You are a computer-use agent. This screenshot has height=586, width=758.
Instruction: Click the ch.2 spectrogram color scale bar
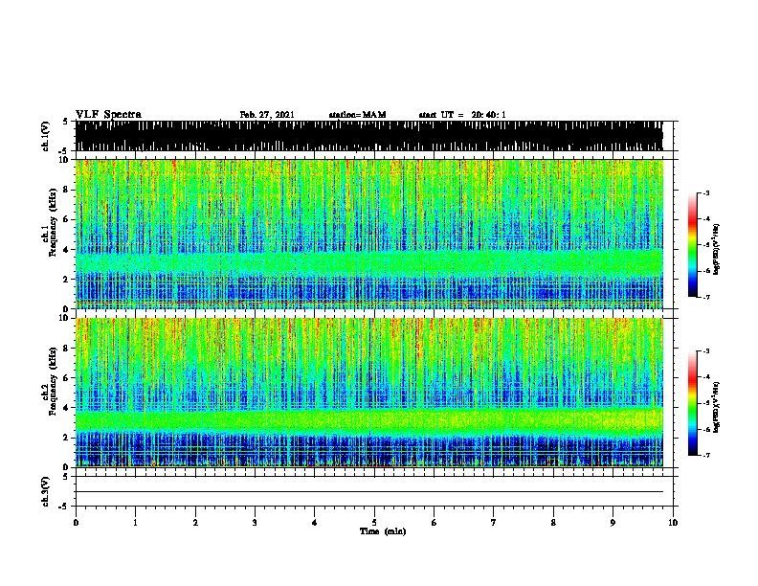coord(692,403)
